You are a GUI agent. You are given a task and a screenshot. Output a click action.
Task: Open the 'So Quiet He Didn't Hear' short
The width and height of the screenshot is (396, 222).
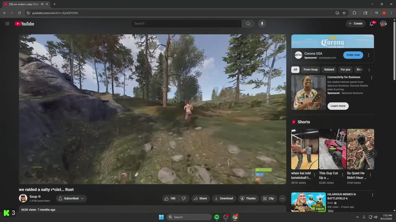(360, 149)
